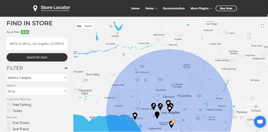Click the Glendale map label
This screenshot has width=268, height=132.
[x=169, y=97]
